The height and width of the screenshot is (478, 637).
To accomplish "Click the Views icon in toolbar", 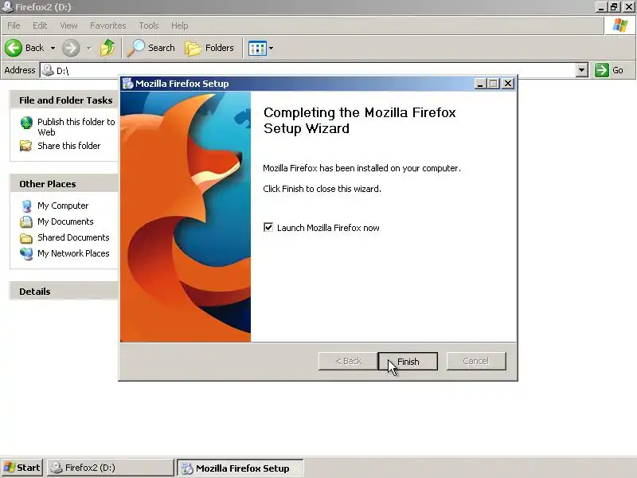I will 257,49.
